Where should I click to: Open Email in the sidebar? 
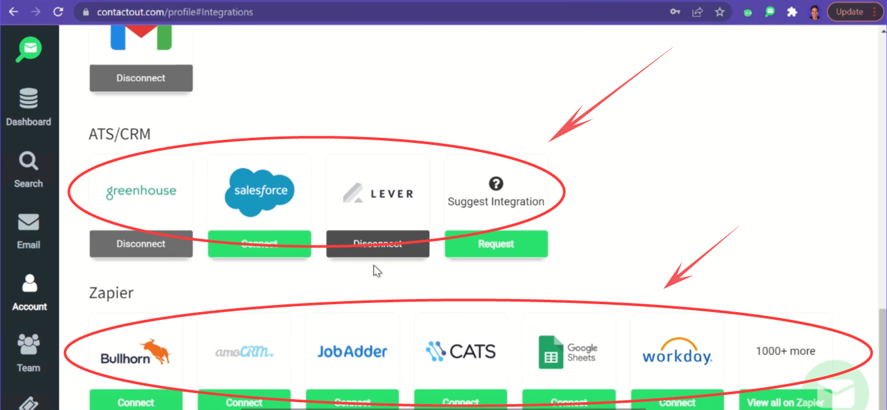(29, 232)
